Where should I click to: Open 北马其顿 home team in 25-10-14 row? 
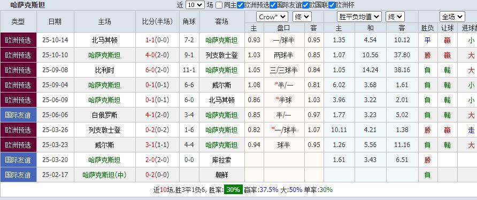[104, 40]
